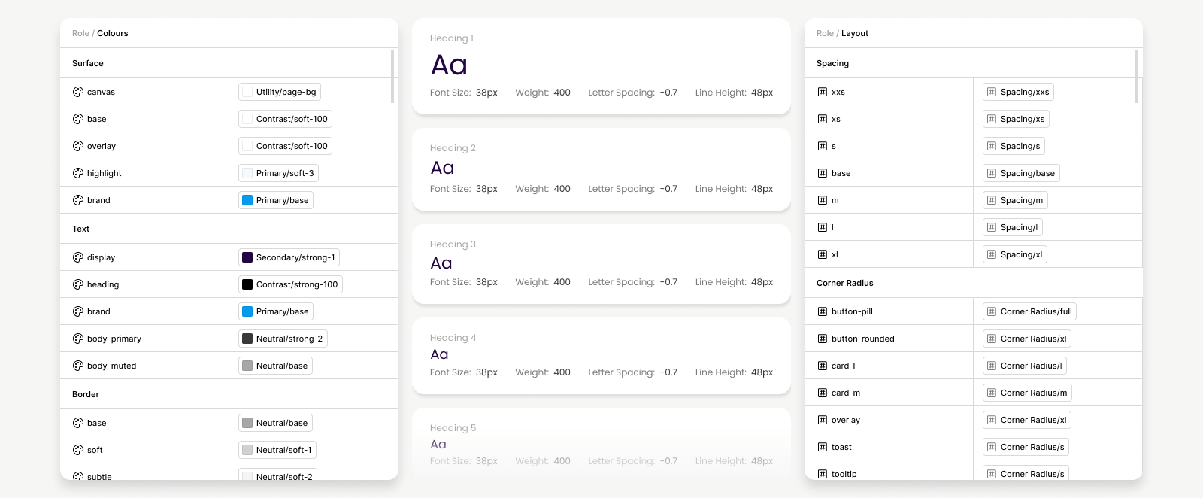1203x498 pixels.
Task: Open the Spacing/xs token chip
Action: [x=1016, y=119]
